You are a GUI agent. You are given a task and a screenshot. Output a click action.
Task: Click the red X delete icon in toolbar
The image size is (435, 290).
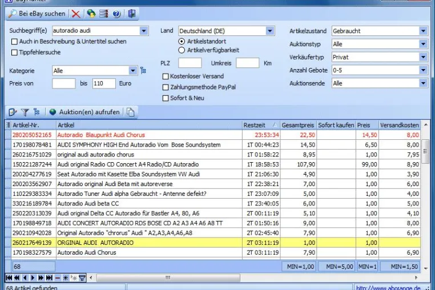[76, 14]
